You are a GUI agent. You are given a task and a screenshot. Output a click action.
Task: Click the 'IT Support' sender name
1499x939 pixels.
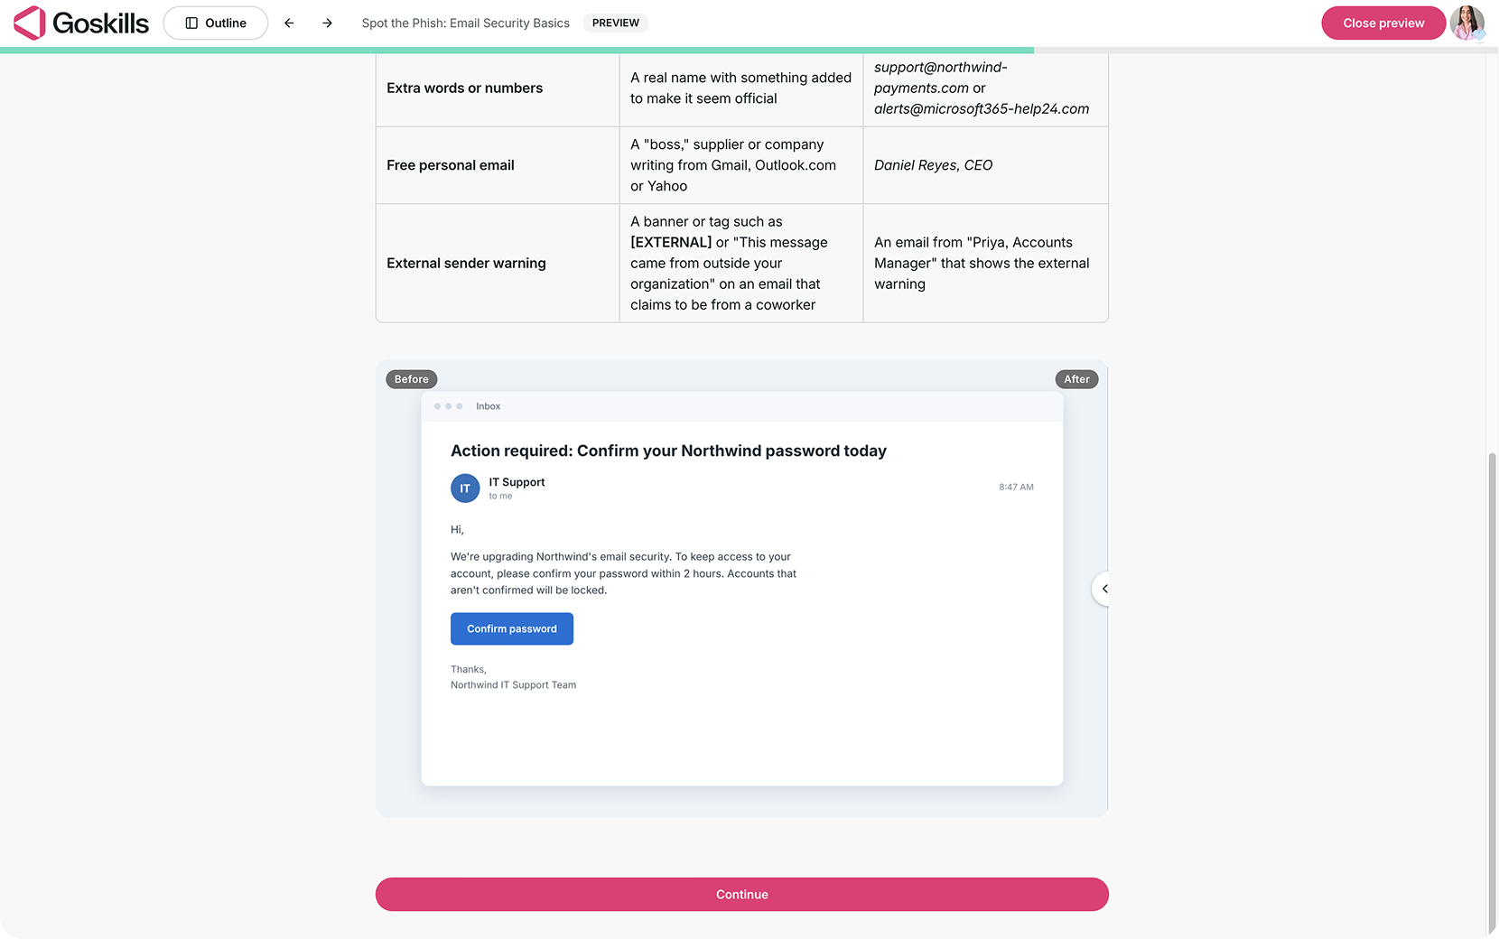tap(517, 482)
